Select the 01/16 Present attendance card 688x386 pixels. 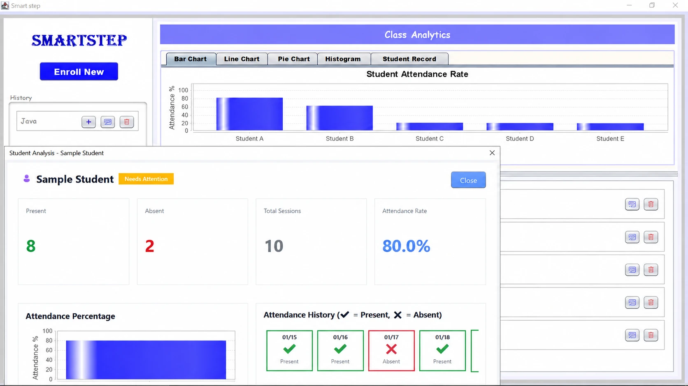[340, 351]
